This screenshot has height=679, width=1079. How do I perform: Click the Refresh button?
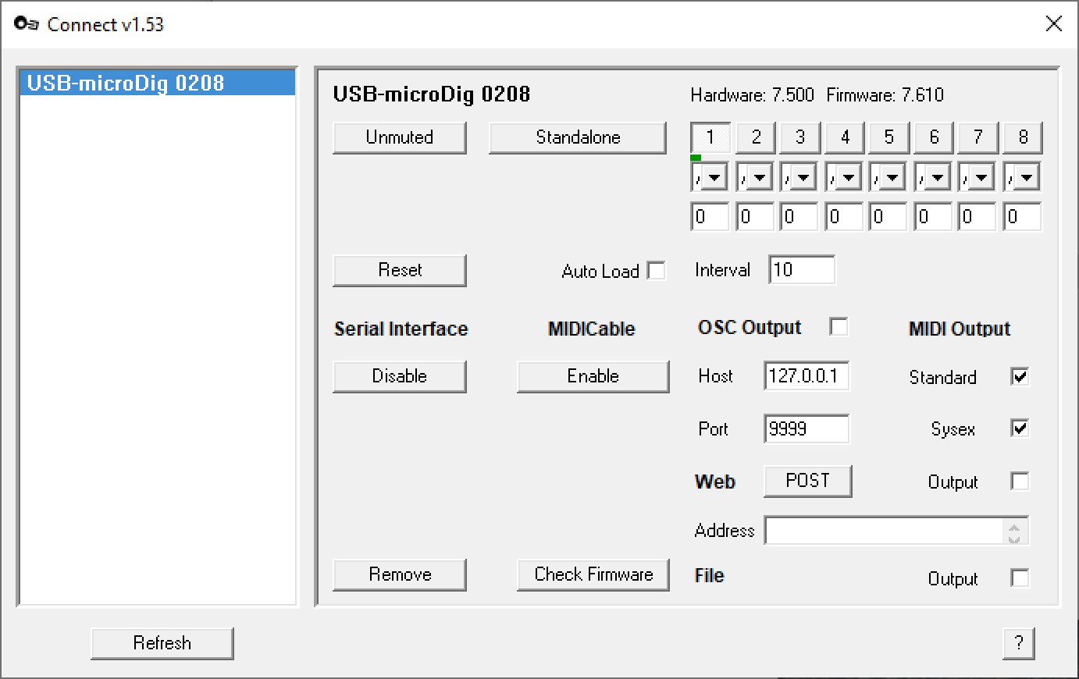tap(162, 643)
